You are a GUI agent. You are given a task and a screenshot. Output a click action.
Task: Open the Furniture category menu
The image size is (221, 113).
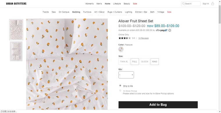[87, 12]
